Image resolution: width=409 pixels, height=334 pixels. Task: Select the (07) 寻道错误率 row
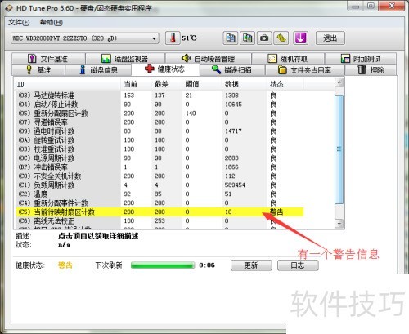pyautogui.click(x=160, y=122)
